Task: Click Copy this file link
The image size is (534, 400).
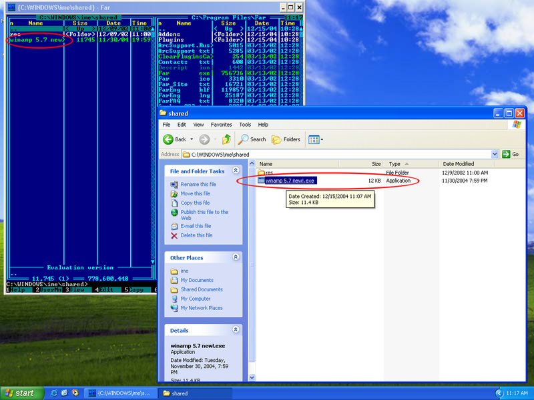Action: 195,203
